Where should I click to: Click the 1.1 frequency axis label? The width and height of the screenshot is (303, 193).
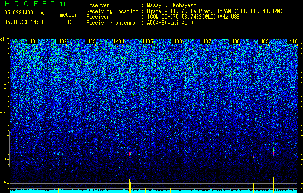[x=4, y=63]
